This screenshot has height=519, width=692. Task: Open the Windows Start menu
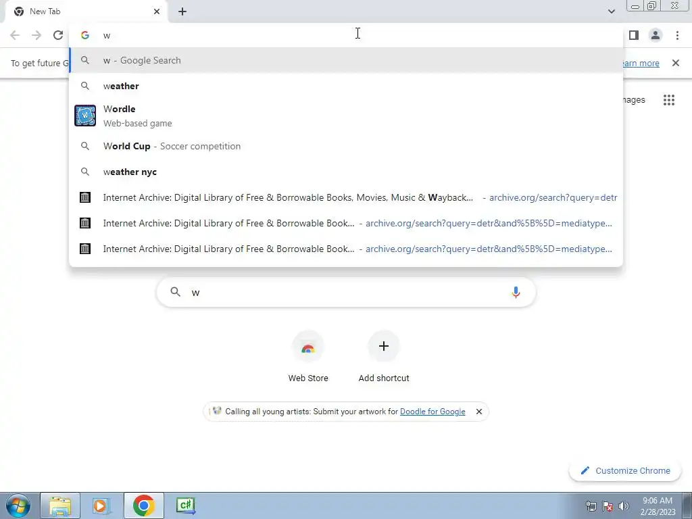tap(18, 505)
